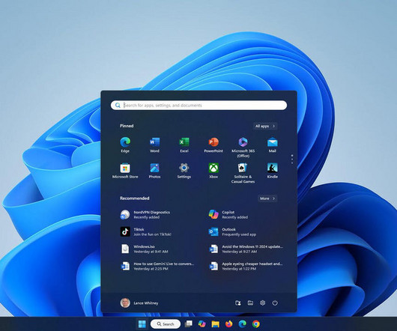Open Microsoft 365 (Office) app
397x331 pixels.
coord(243,148)
